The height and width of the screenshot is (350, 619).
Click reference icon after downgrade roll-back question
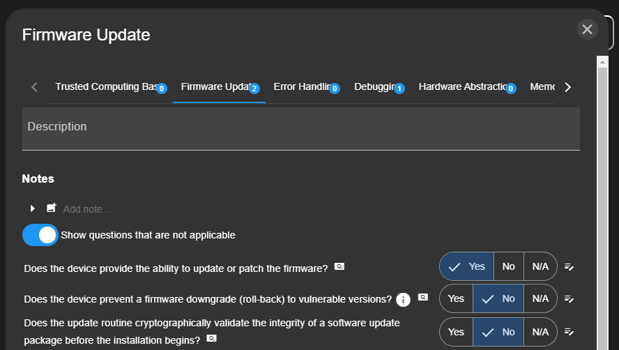422,298
